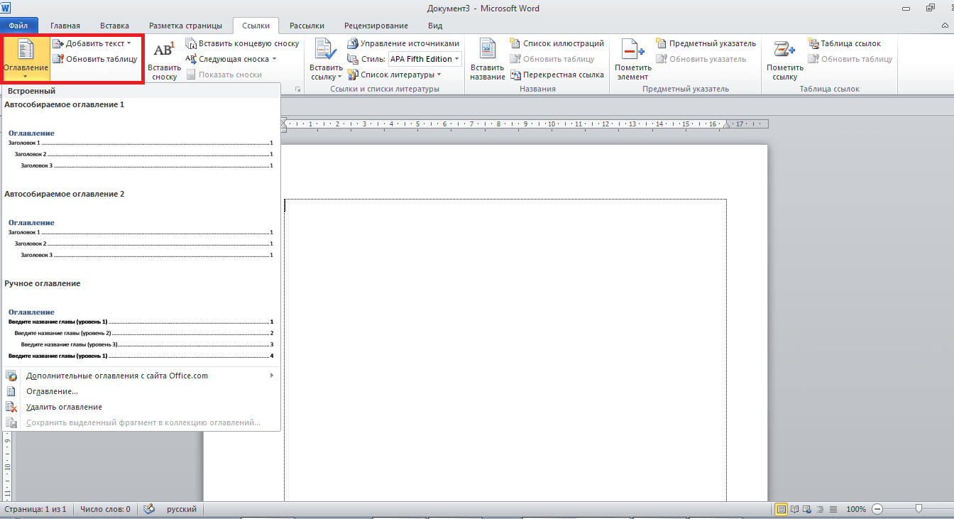Viewport: 954px width, 519px height.
Task: Open the Стиль APA Fifth Edition combo box
Action: pyautogui.click(x=425, y=59)
